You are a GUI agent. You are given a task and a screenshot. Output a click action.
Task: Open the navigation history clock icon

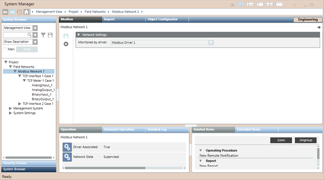(20, 12)
